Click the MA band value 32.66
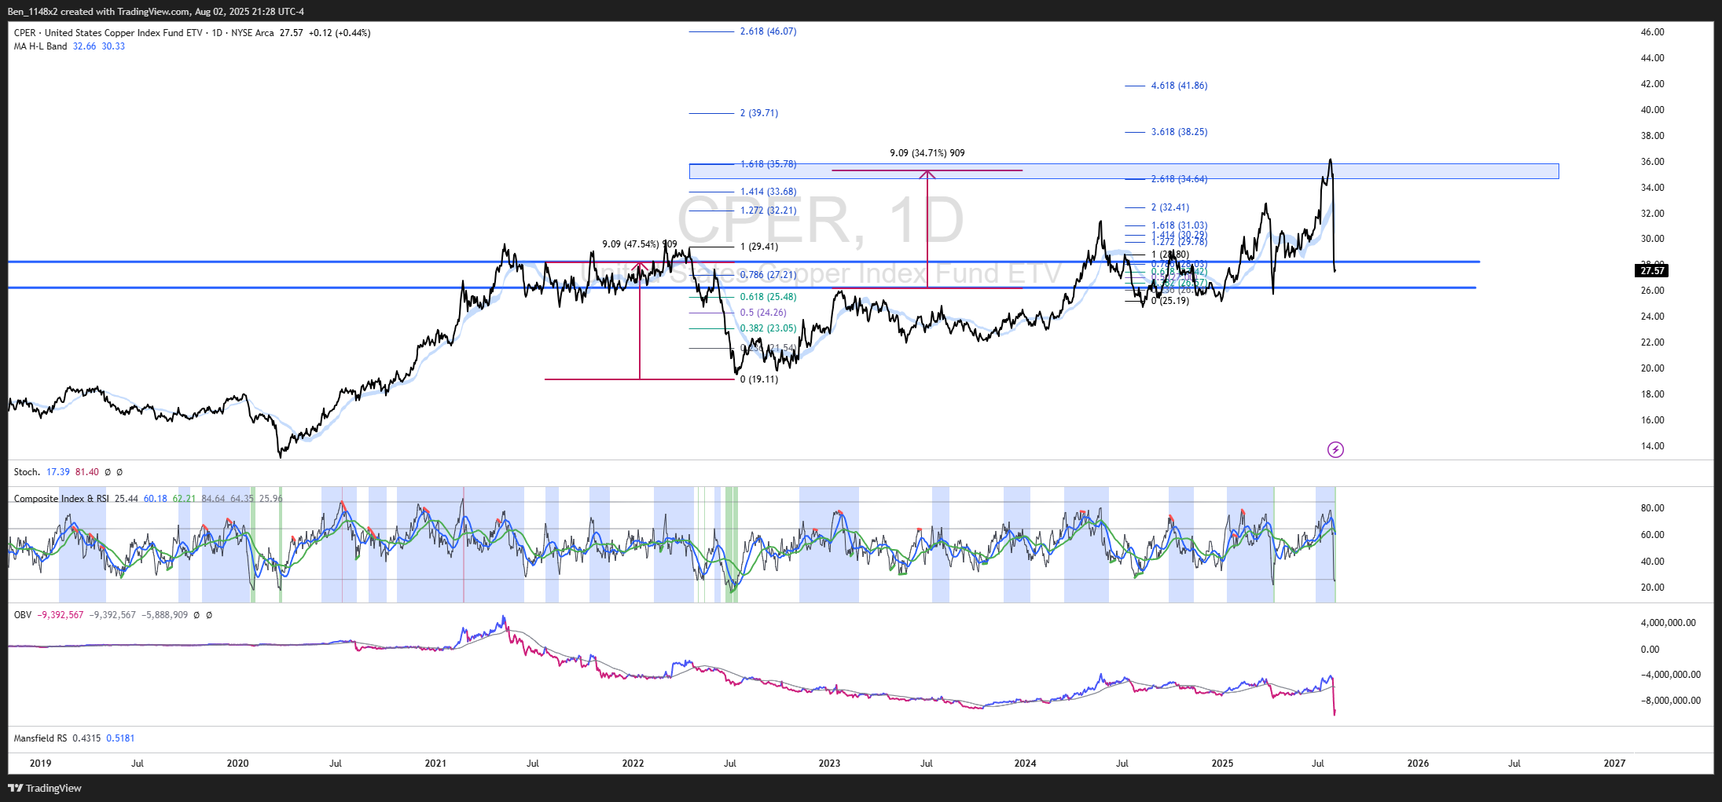The width and height of the screenshot is (1722, 802). pos(84,46)
